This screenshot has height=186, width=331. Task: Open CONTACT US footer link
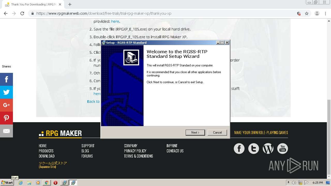tap(175, 151)
